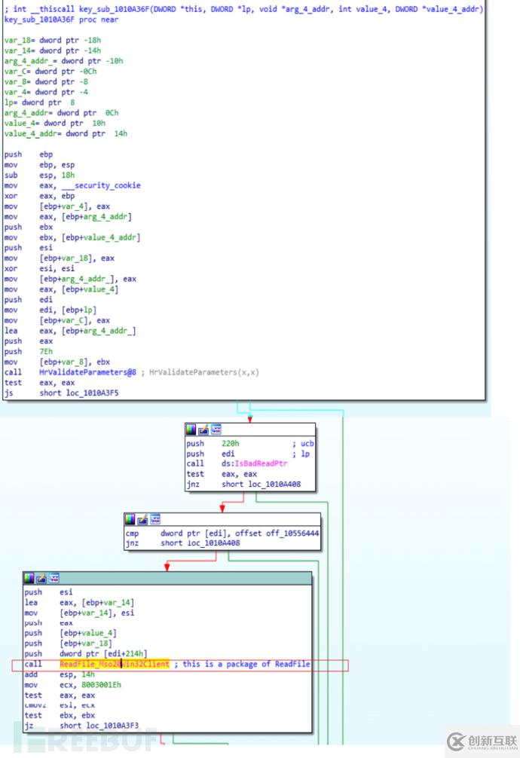
Task: Click 'mov [ebp+var_8], ebx' instruction
Action: [57, 362]
